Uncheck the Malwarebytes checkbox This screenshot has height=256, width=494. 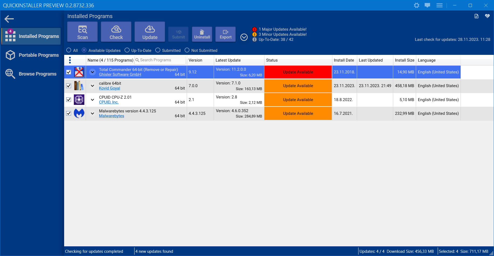tap(69, 113)
